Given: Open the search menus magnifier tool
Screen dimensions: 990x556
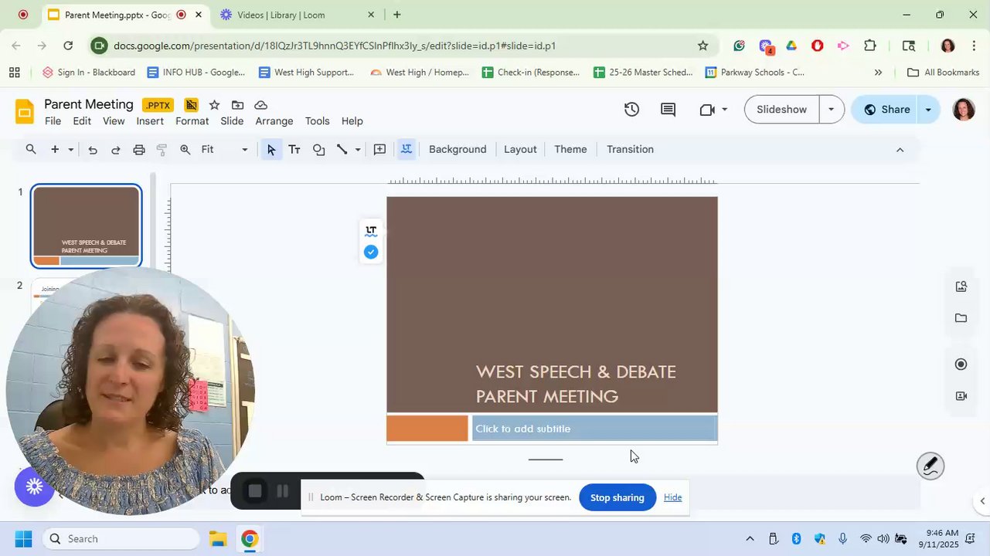Looking at the screenshot, I should (31, 150).
